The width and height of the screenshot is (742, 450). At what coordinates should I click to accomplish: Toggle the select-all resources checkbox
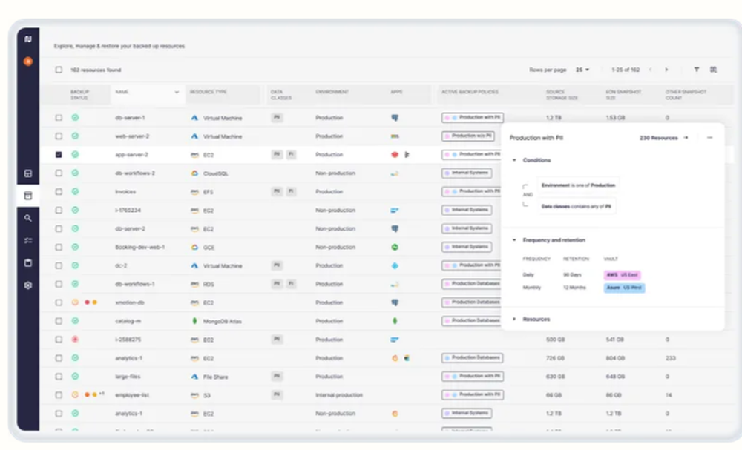click(59, 70)
